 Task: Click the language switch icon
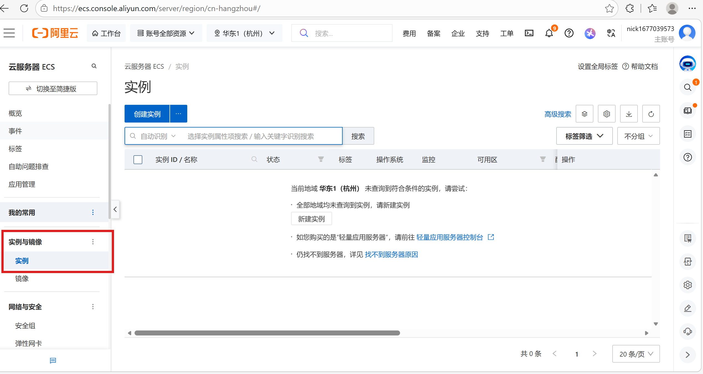[x=611, y=33]
